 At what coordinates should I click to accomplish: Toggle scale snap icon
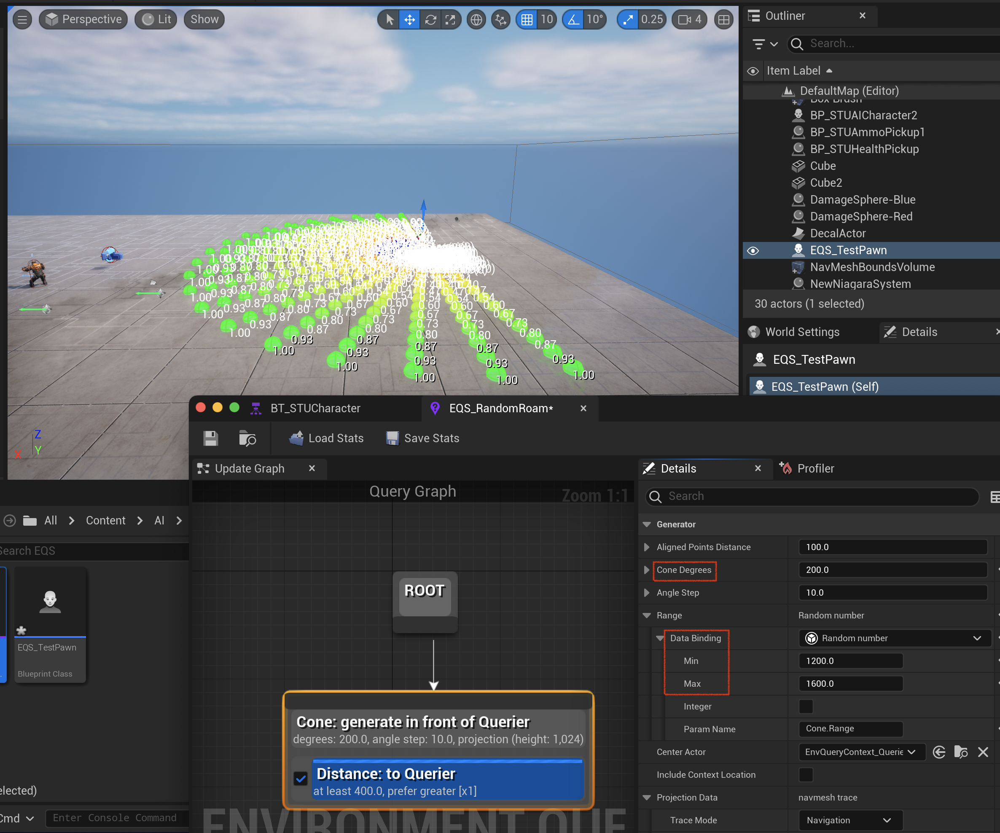pos(628,19)
